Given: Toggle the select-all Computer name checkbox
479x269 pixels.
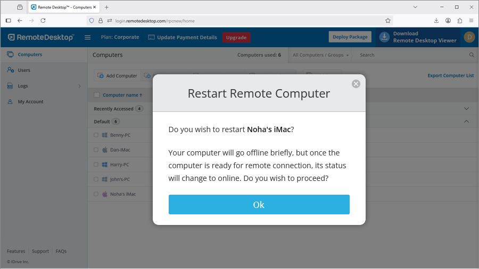Looking at the screenshot, I should 96,95.
